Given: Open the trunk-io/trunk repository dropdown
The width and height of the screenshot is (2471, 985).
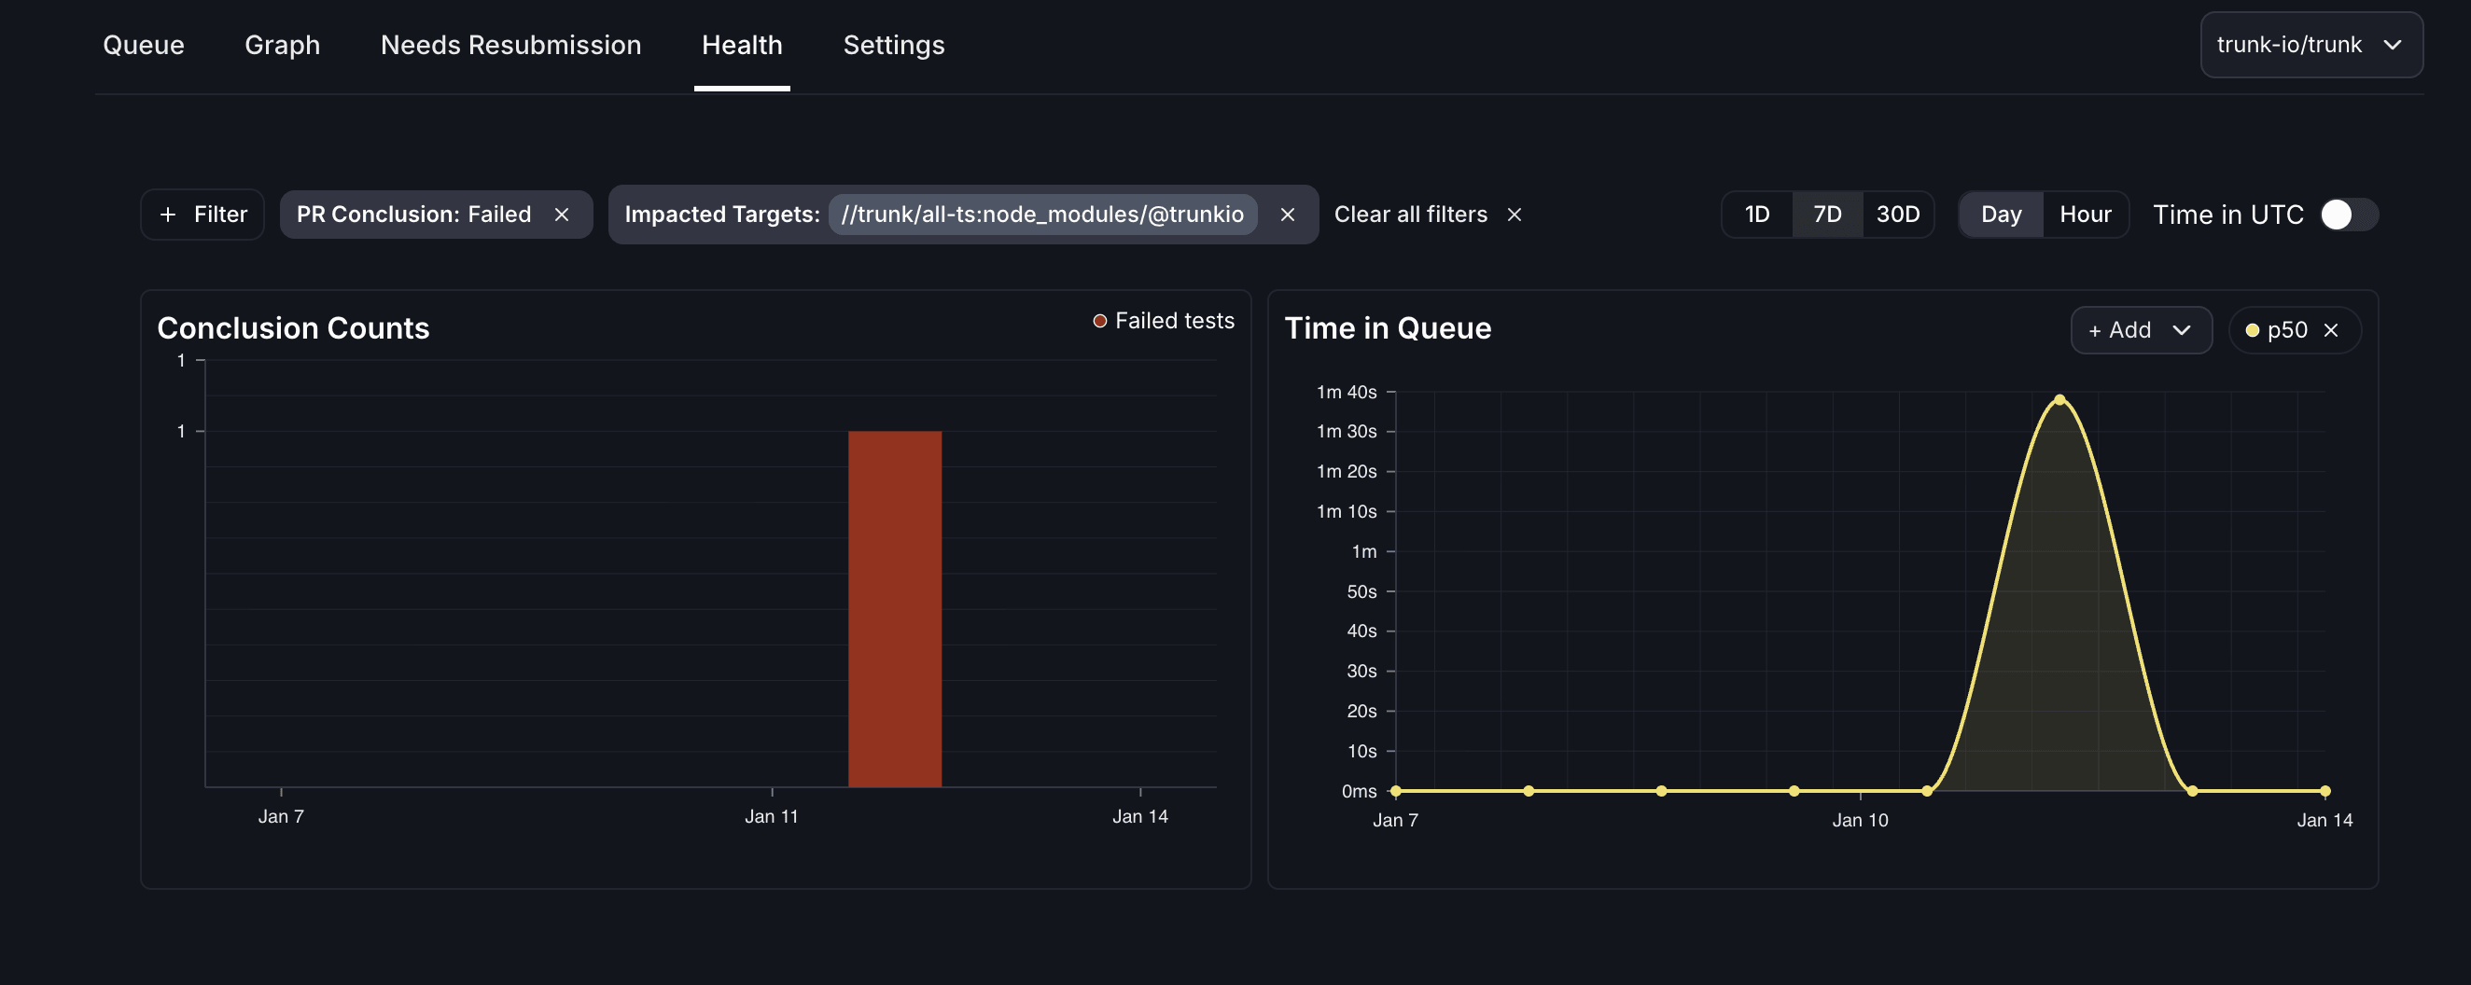Looking at the screenshot, I should point(2310,45).
